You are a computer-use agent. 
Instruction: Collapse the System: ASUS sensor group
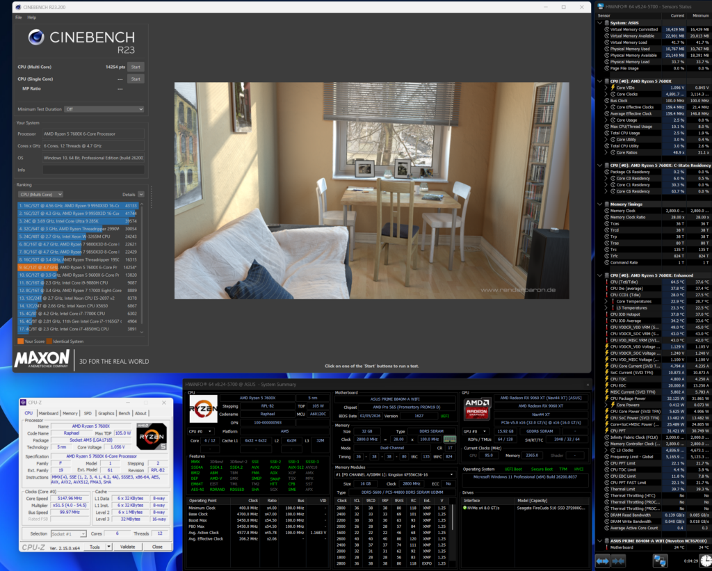coord(599,23)
